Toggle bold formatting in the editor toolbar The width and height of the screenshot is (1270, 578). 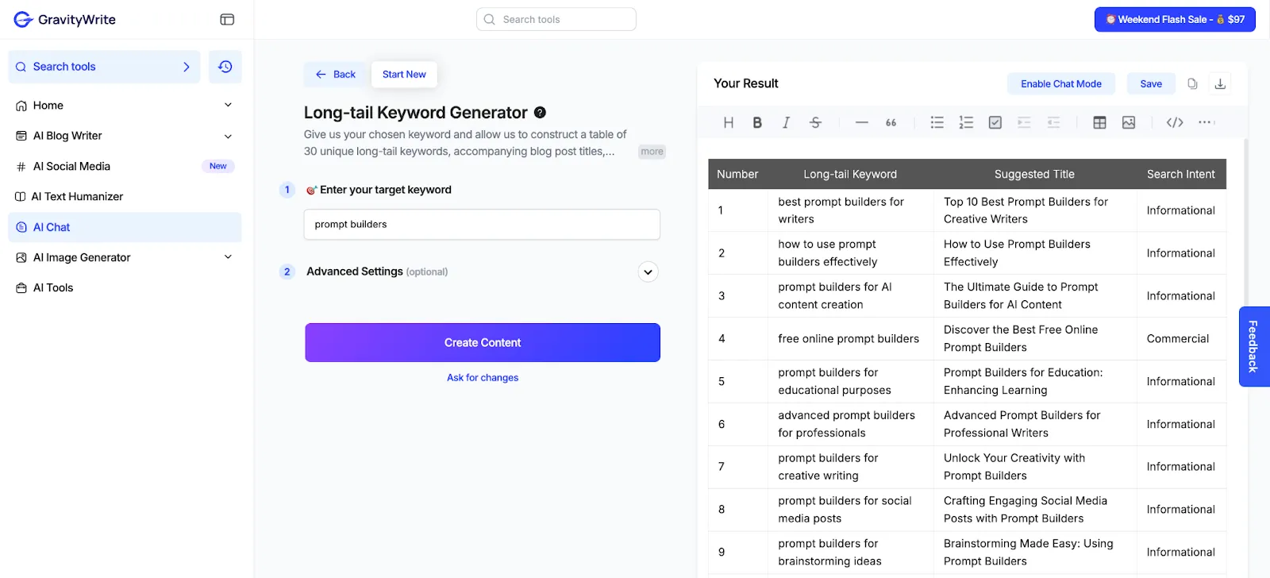pyautogui.click(x=757, y=122)
